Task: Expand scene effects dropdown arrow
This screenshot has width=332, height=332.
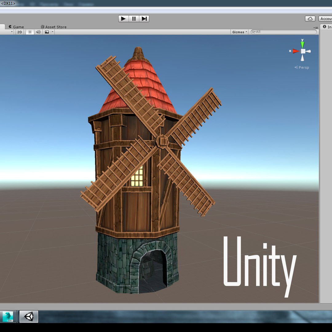Action: pos(53,32)
